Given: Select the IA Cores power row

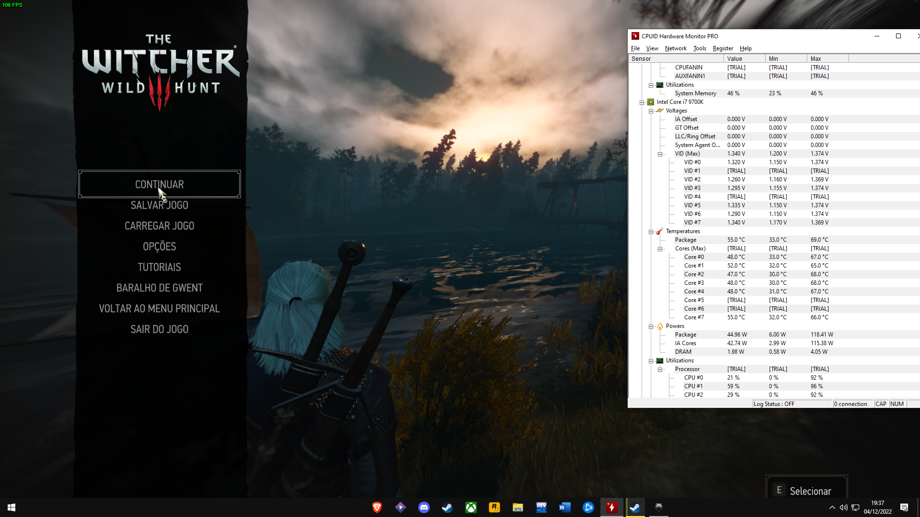Looking at the screenshot, I should (x=774, y=343).
